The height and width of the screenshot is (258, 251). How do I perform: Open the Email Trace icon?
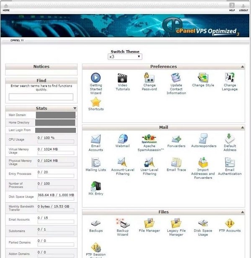176,162
